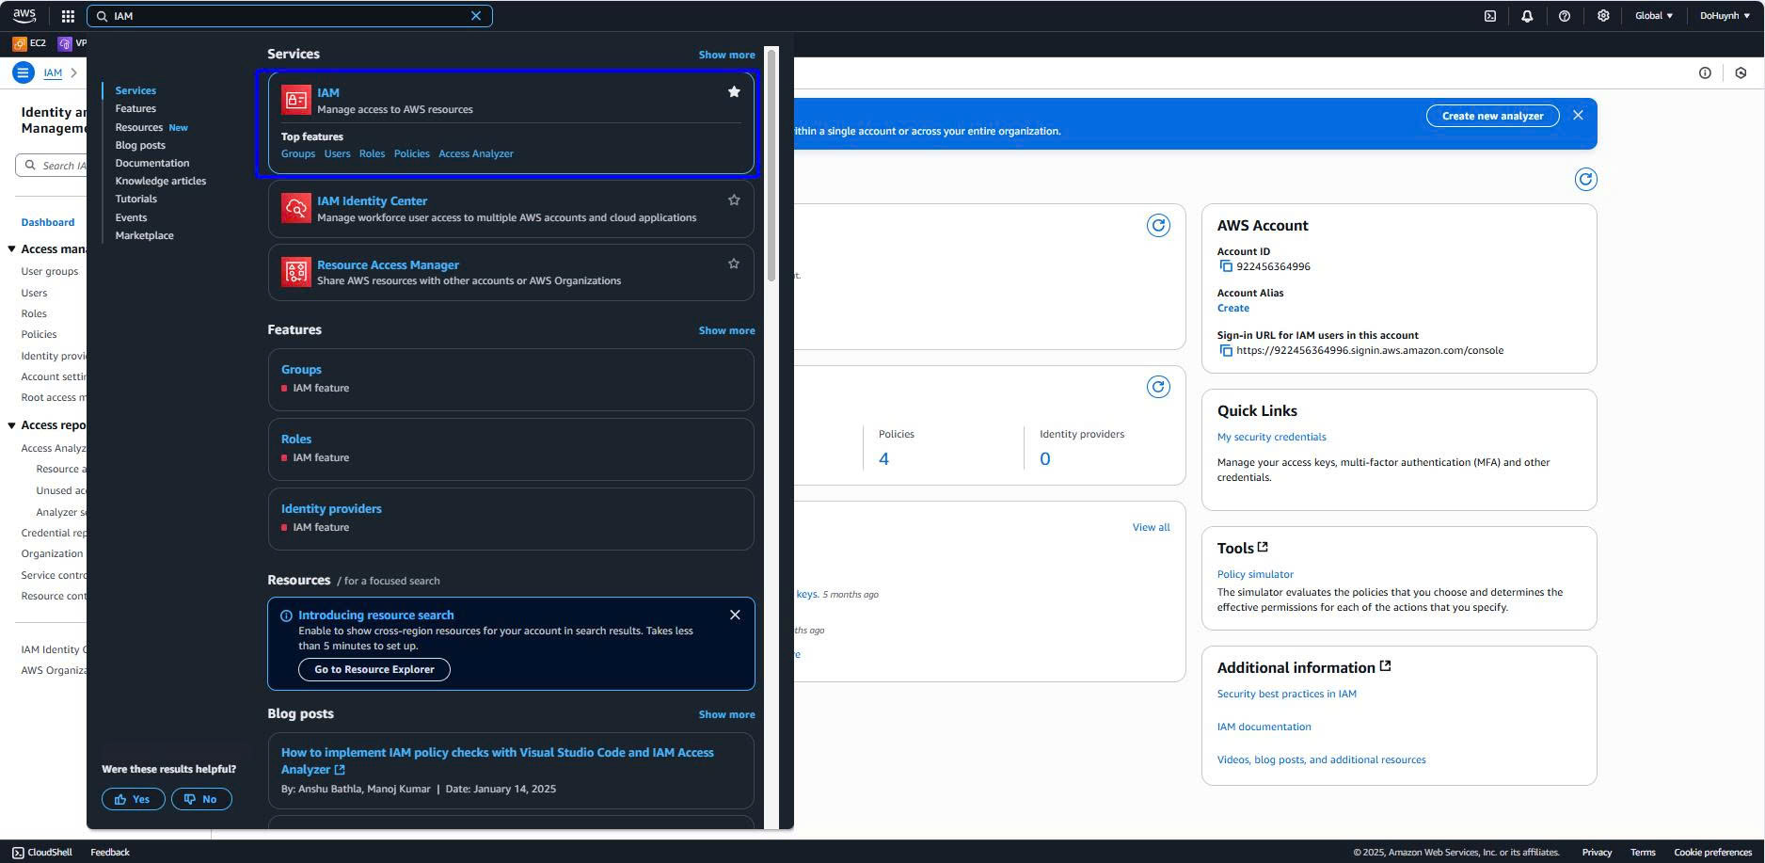Click the Create new analyzer button
Image resolution: width=1765 pixels, height=863 pixels.
point(1492,116)
